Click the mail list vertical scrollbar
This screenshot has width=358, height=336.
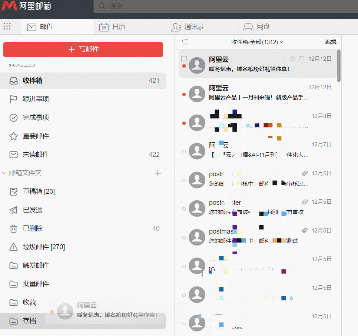[x=339, y=66]
